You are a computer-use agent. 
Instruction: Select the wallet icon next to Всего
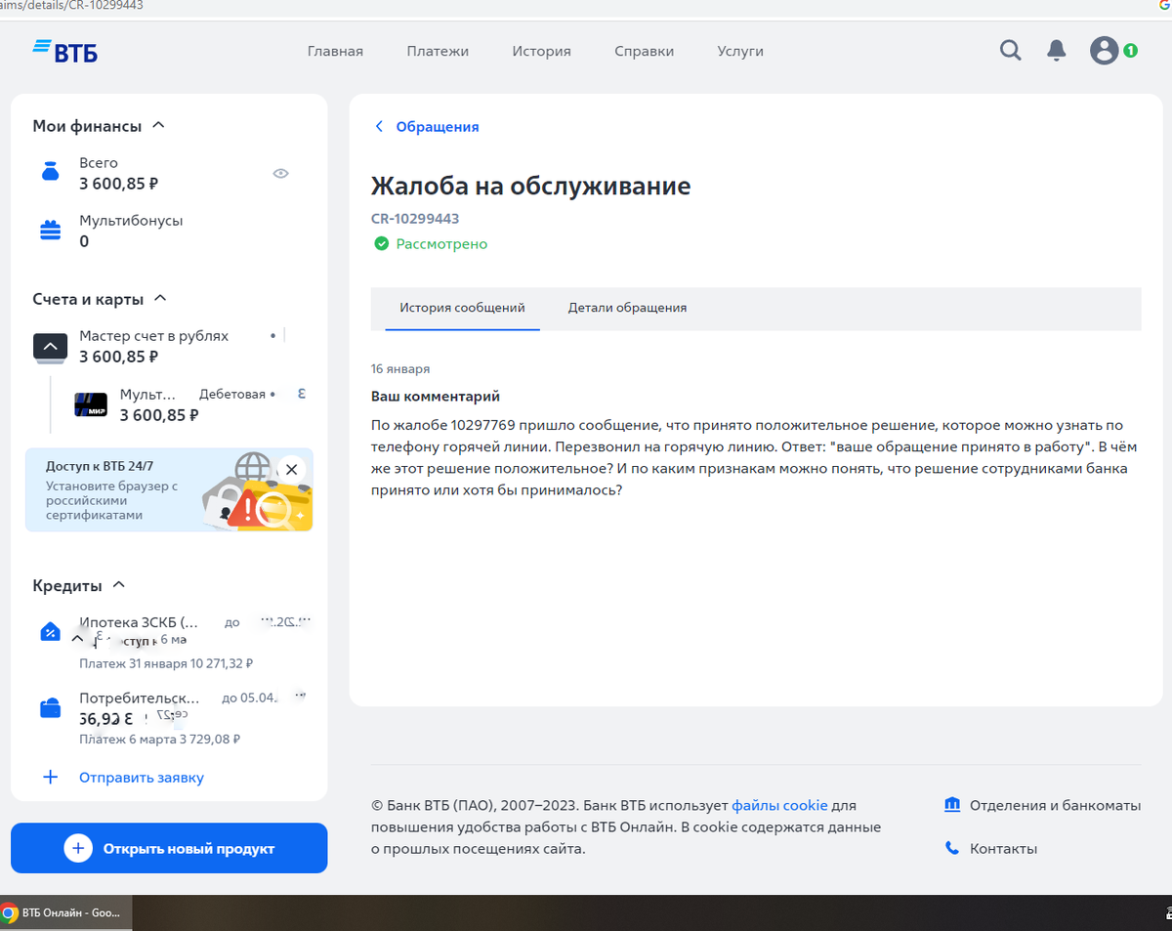tap(50, 172)
